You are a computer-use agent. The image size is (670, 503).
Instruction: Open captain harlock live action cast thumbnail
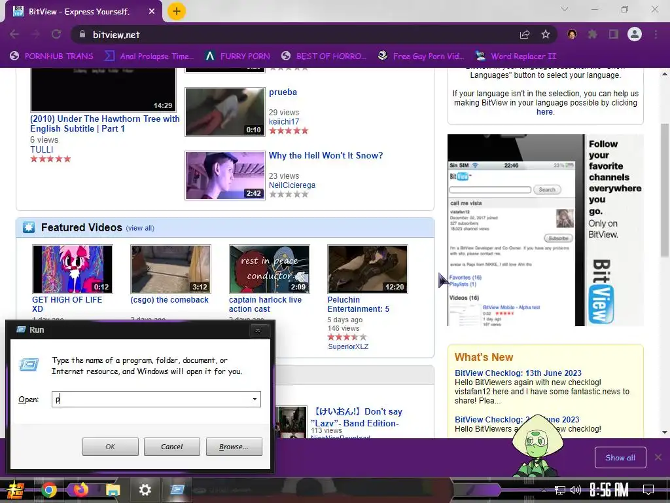tap(269, 269)
